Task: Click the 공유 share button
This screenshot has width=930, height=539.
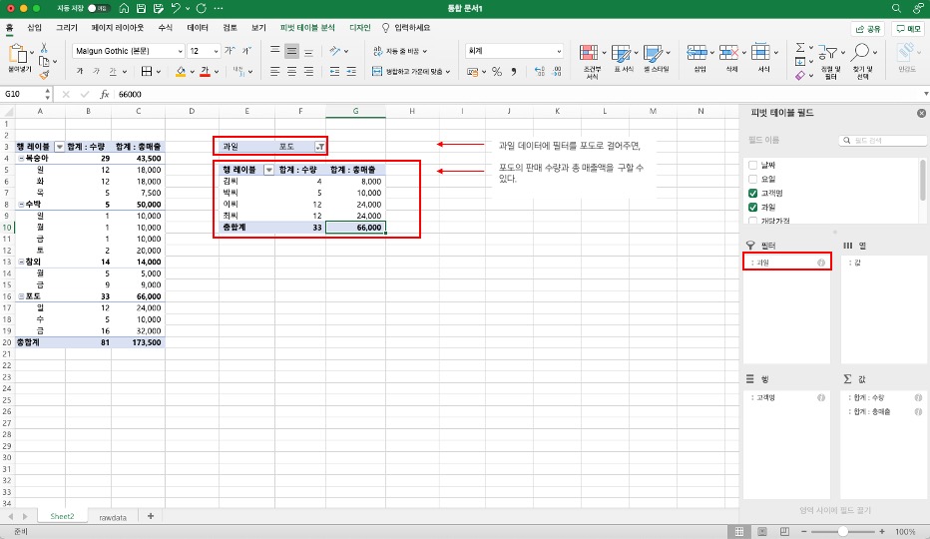Action: [868, 29]
